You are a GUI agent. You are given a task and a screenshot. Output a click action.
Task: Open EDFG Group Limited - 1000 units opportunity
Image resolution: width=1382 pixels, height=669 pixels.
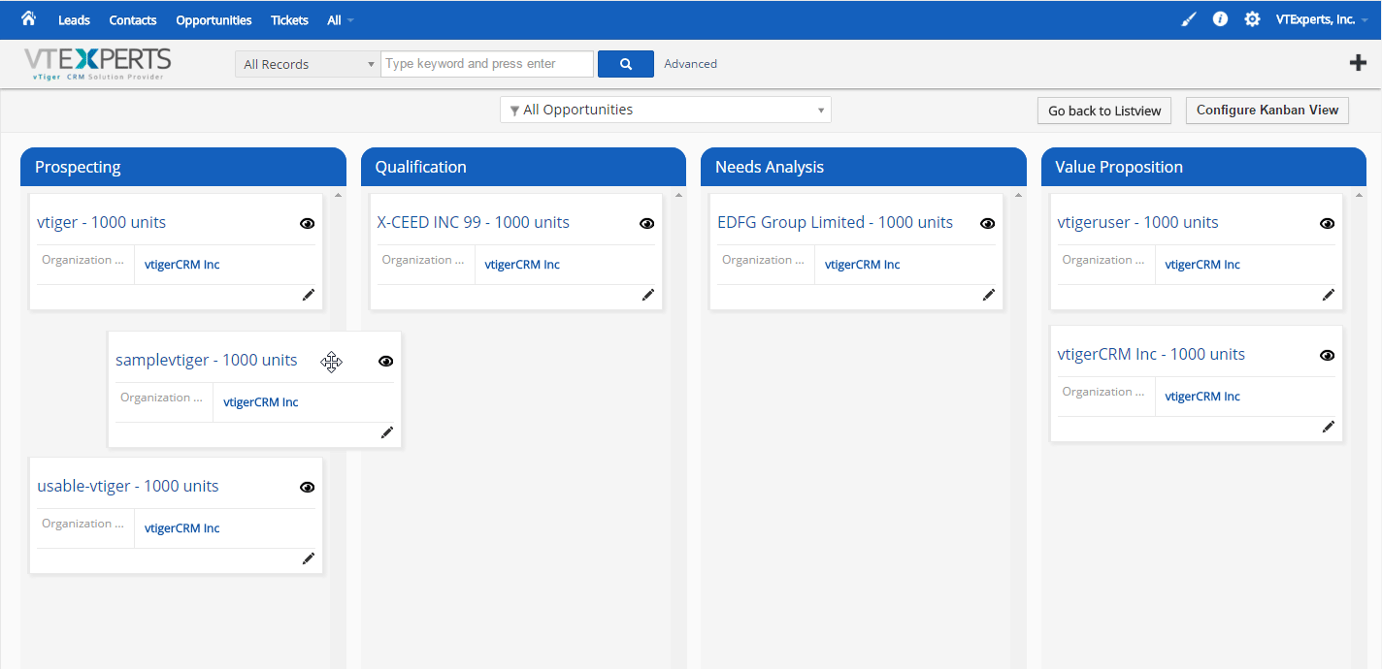[836, 222]
